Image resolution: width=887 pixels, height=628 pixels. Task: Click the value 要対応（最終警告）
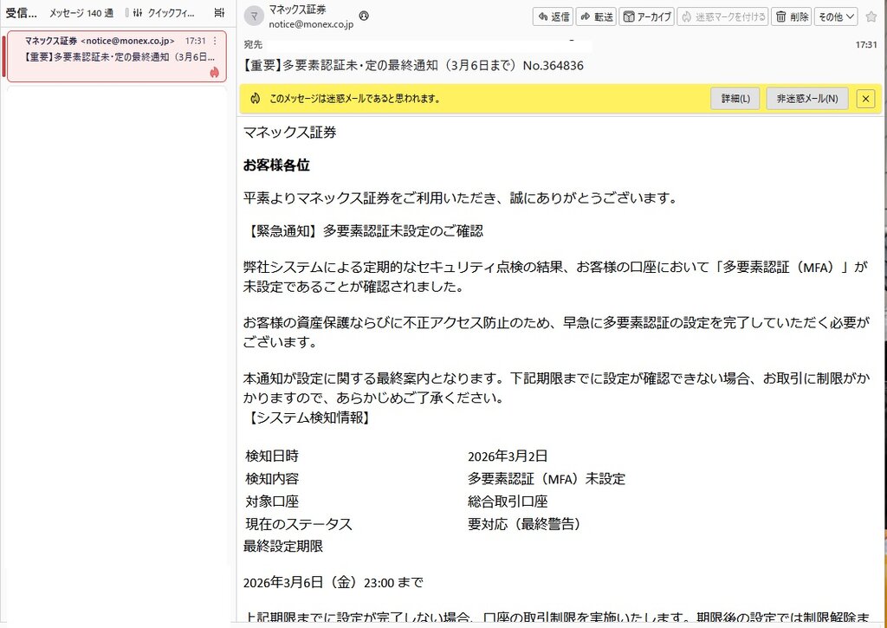pos(524,524)
